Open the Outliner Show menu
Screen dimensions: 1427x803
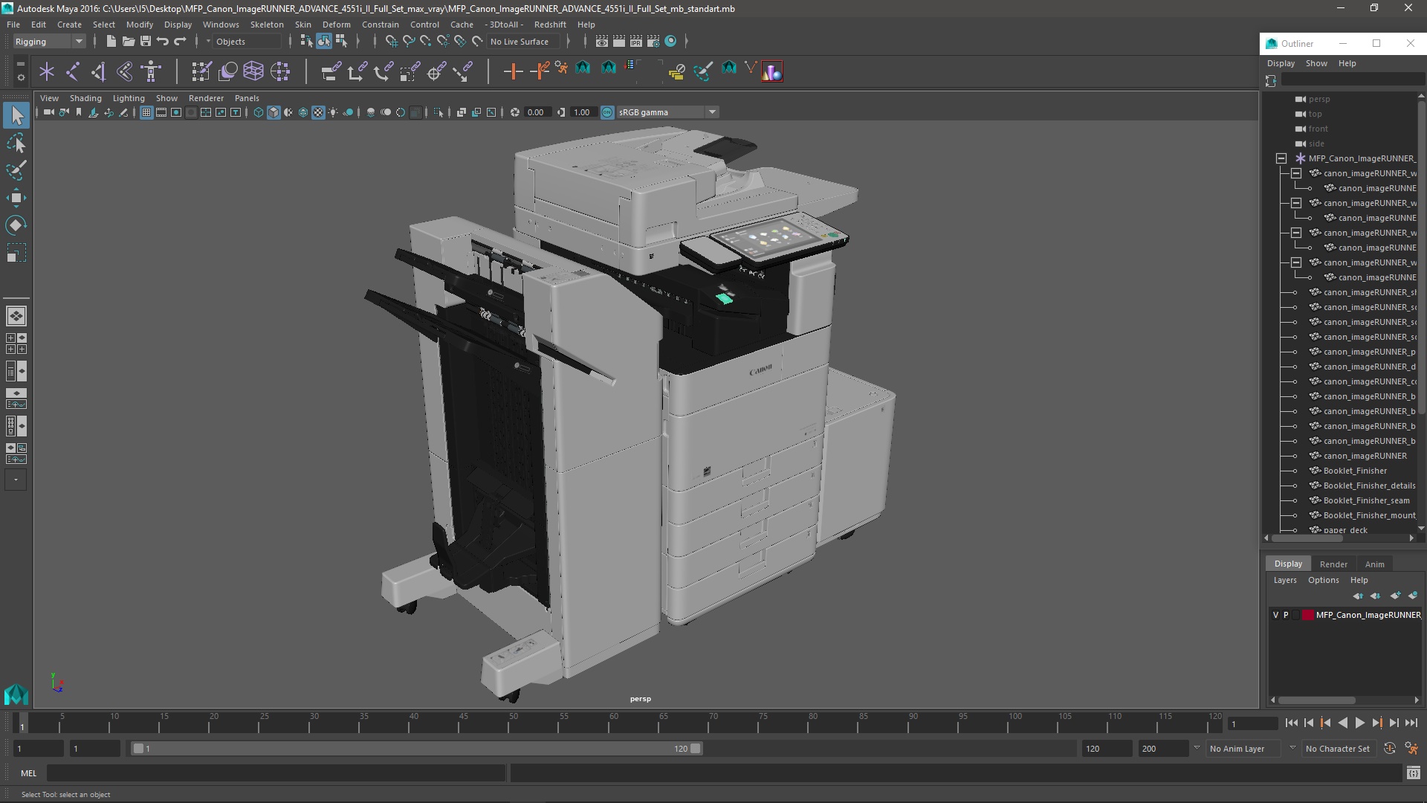(x=1316, y=63)
